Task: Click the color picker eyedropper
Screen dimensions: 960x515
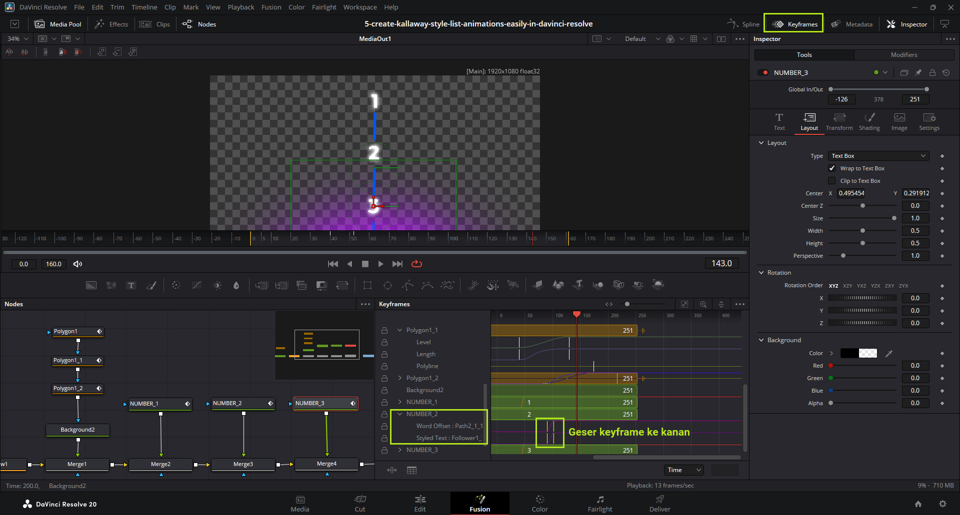Action: (888, 353)
